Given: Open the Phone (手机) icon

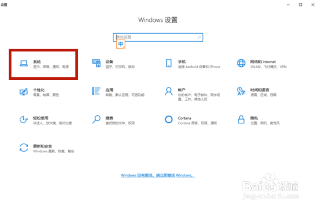Looking at the screenshot, I should point(169,63).
